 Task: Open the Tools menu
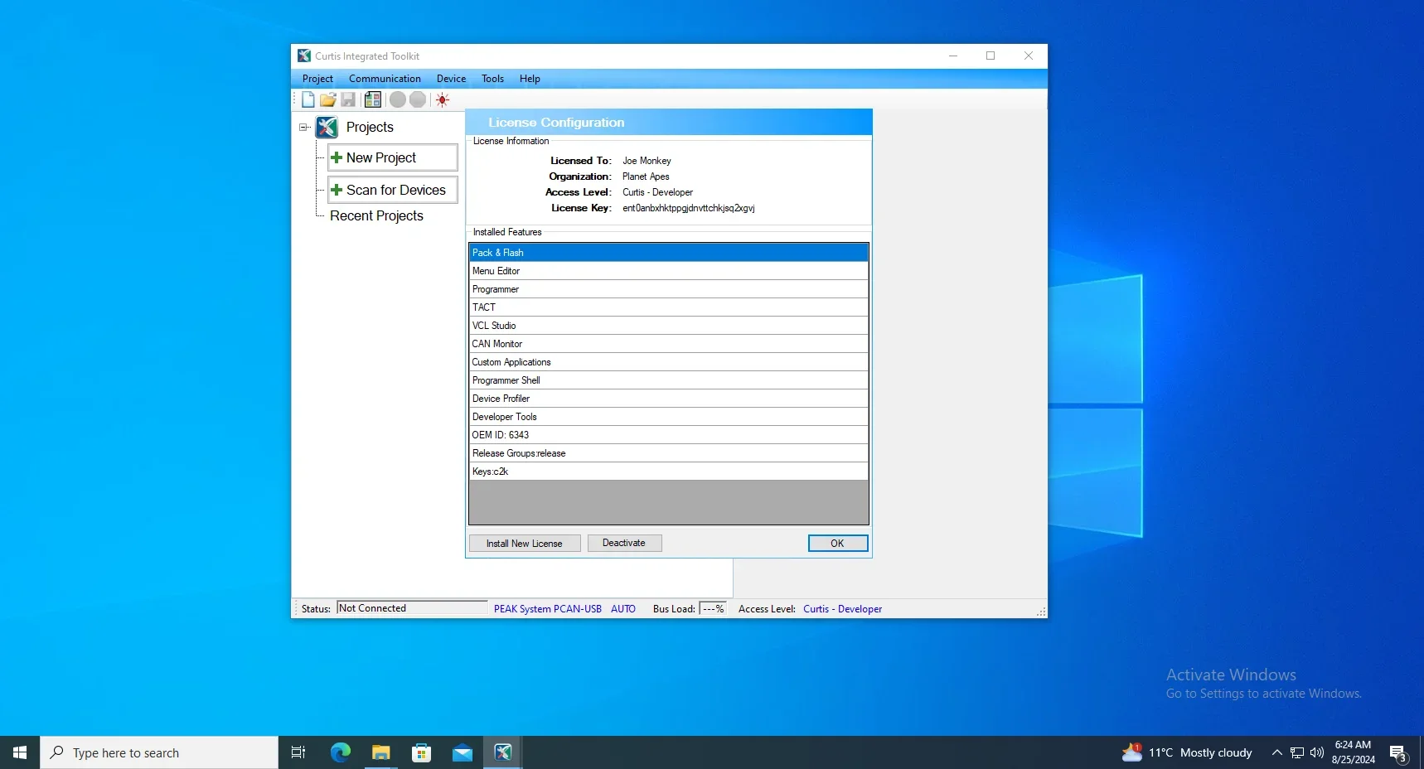coord(492,79)
